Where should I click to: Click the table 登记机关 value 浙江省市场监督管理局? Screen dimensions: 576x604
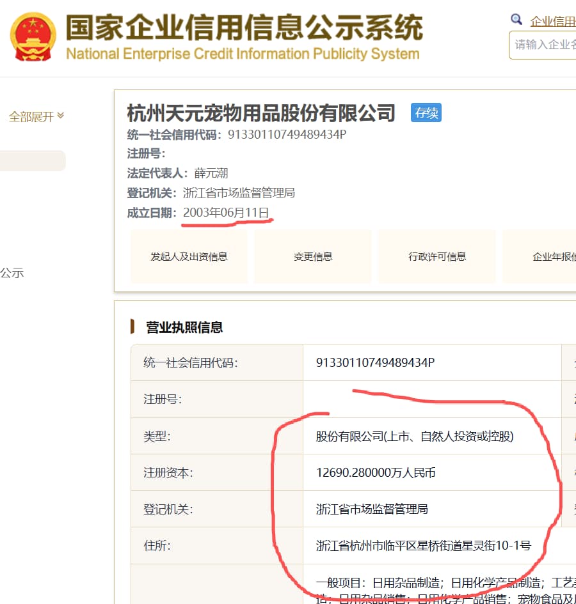(372, 509)
